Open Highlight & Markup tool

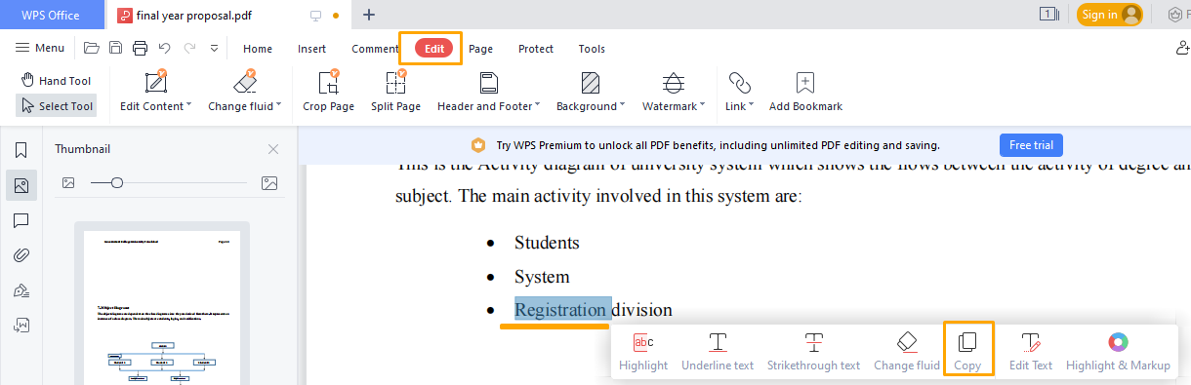pos(1118,352)
